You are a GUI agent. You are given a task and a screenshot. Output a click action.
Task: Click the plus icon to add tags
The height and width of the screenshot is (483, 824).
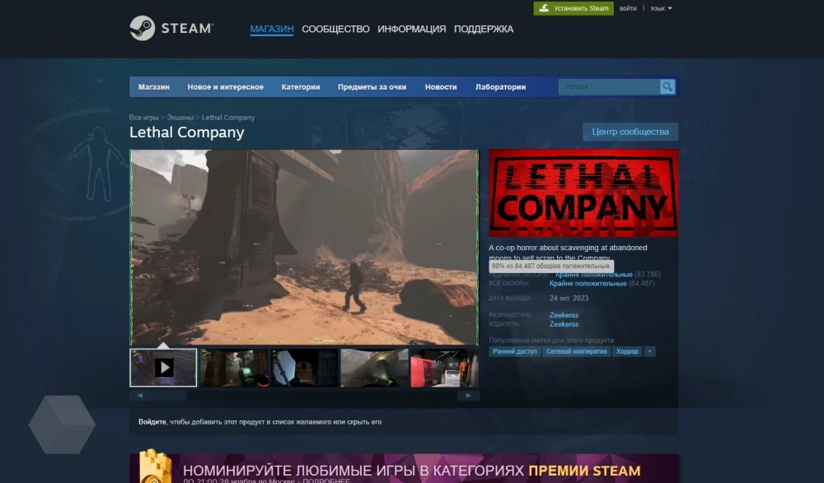tap(650, 351)
